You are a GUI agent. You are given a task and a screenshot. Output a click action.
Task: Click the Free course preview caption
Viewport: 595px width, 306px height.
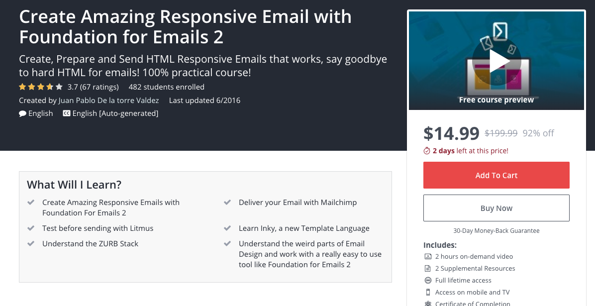496,100
